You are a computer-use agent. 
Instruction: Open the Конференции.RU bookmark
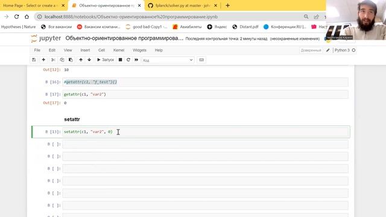click(x=285, y=27)
